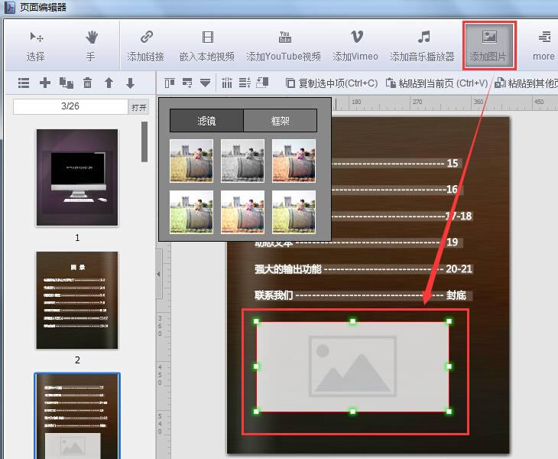Click 添加YouTube视频 tool

(284, 46)
